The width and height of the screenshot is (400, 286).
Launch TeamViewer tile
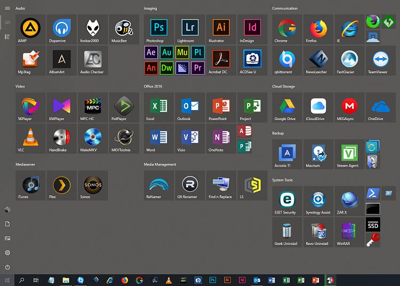pos(381,61)
